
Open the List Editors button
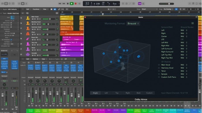(190, 3)
